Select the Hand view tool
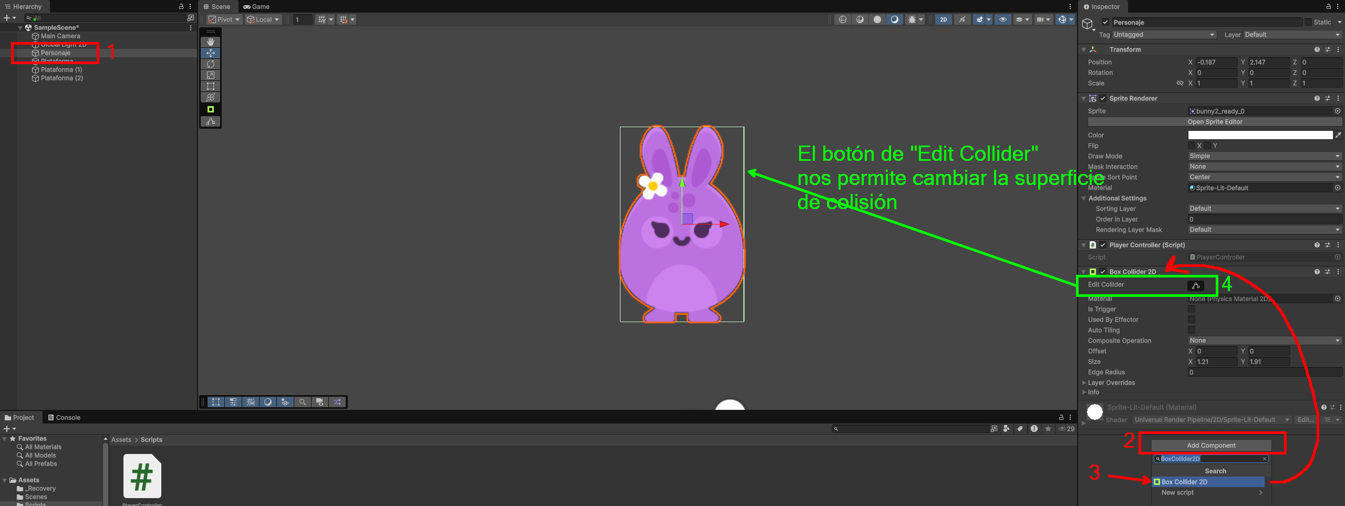The width and height of the screenshot is (1345, 506). pyautogui.click(x=211, y=42)
